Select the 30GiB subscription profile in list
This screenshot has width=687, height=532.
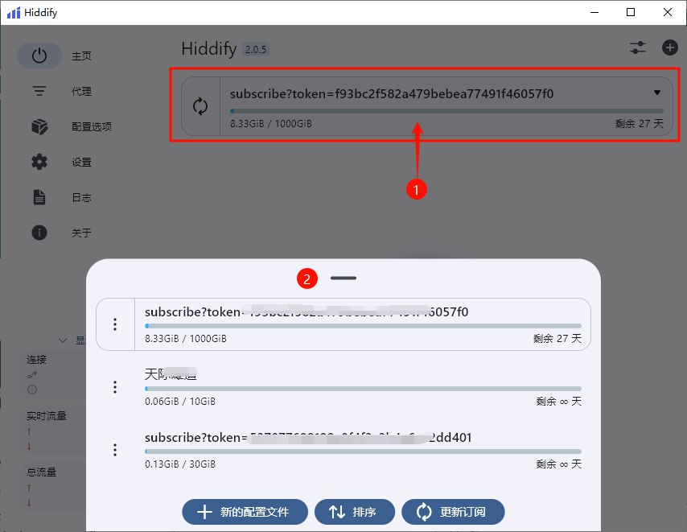click(x=362, y=450)
